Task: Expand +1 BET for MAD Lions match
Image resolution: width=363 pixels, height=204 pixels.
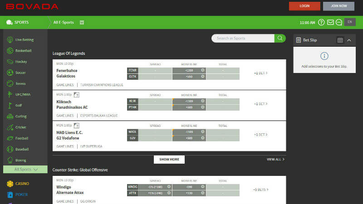Action: 260,135
